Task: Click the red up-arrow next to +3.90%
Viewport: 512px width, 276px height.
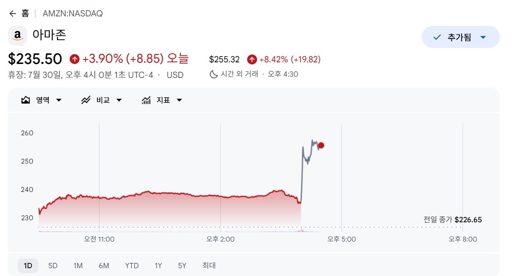Action: coord(75,59)
